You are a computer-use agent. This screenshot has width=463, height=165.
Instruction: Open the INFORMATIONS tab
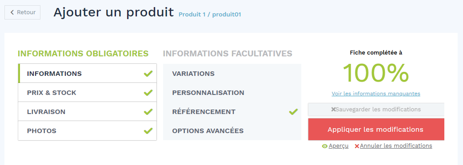click(x=88, y=73)
